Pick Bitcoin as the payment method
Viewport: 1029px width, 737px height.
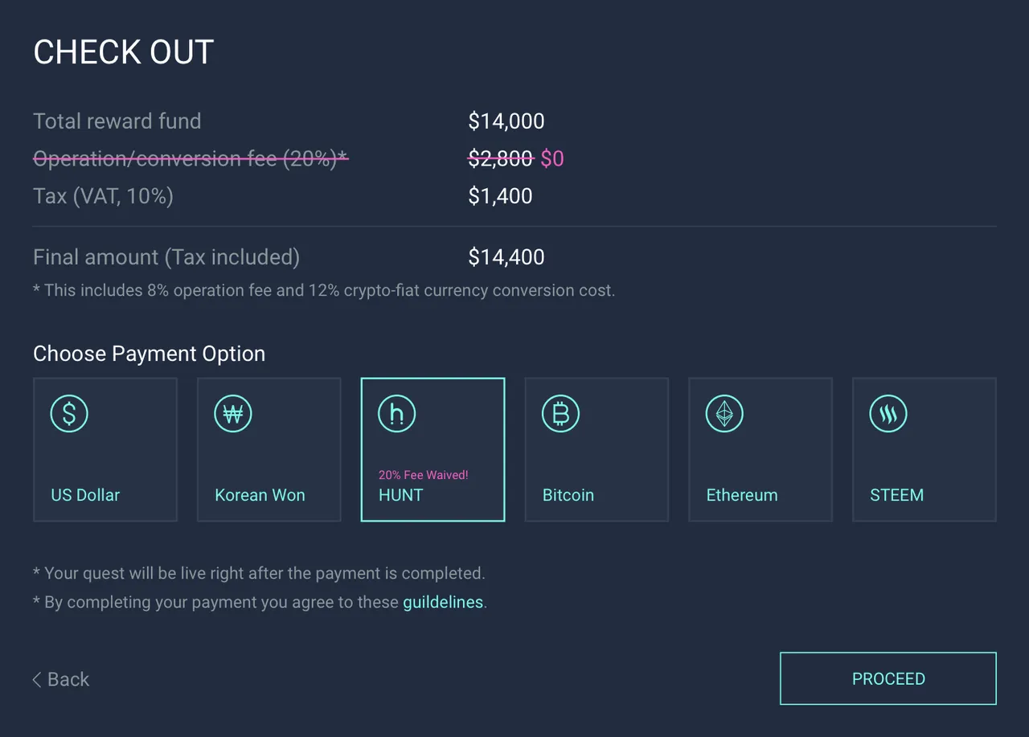596,450
